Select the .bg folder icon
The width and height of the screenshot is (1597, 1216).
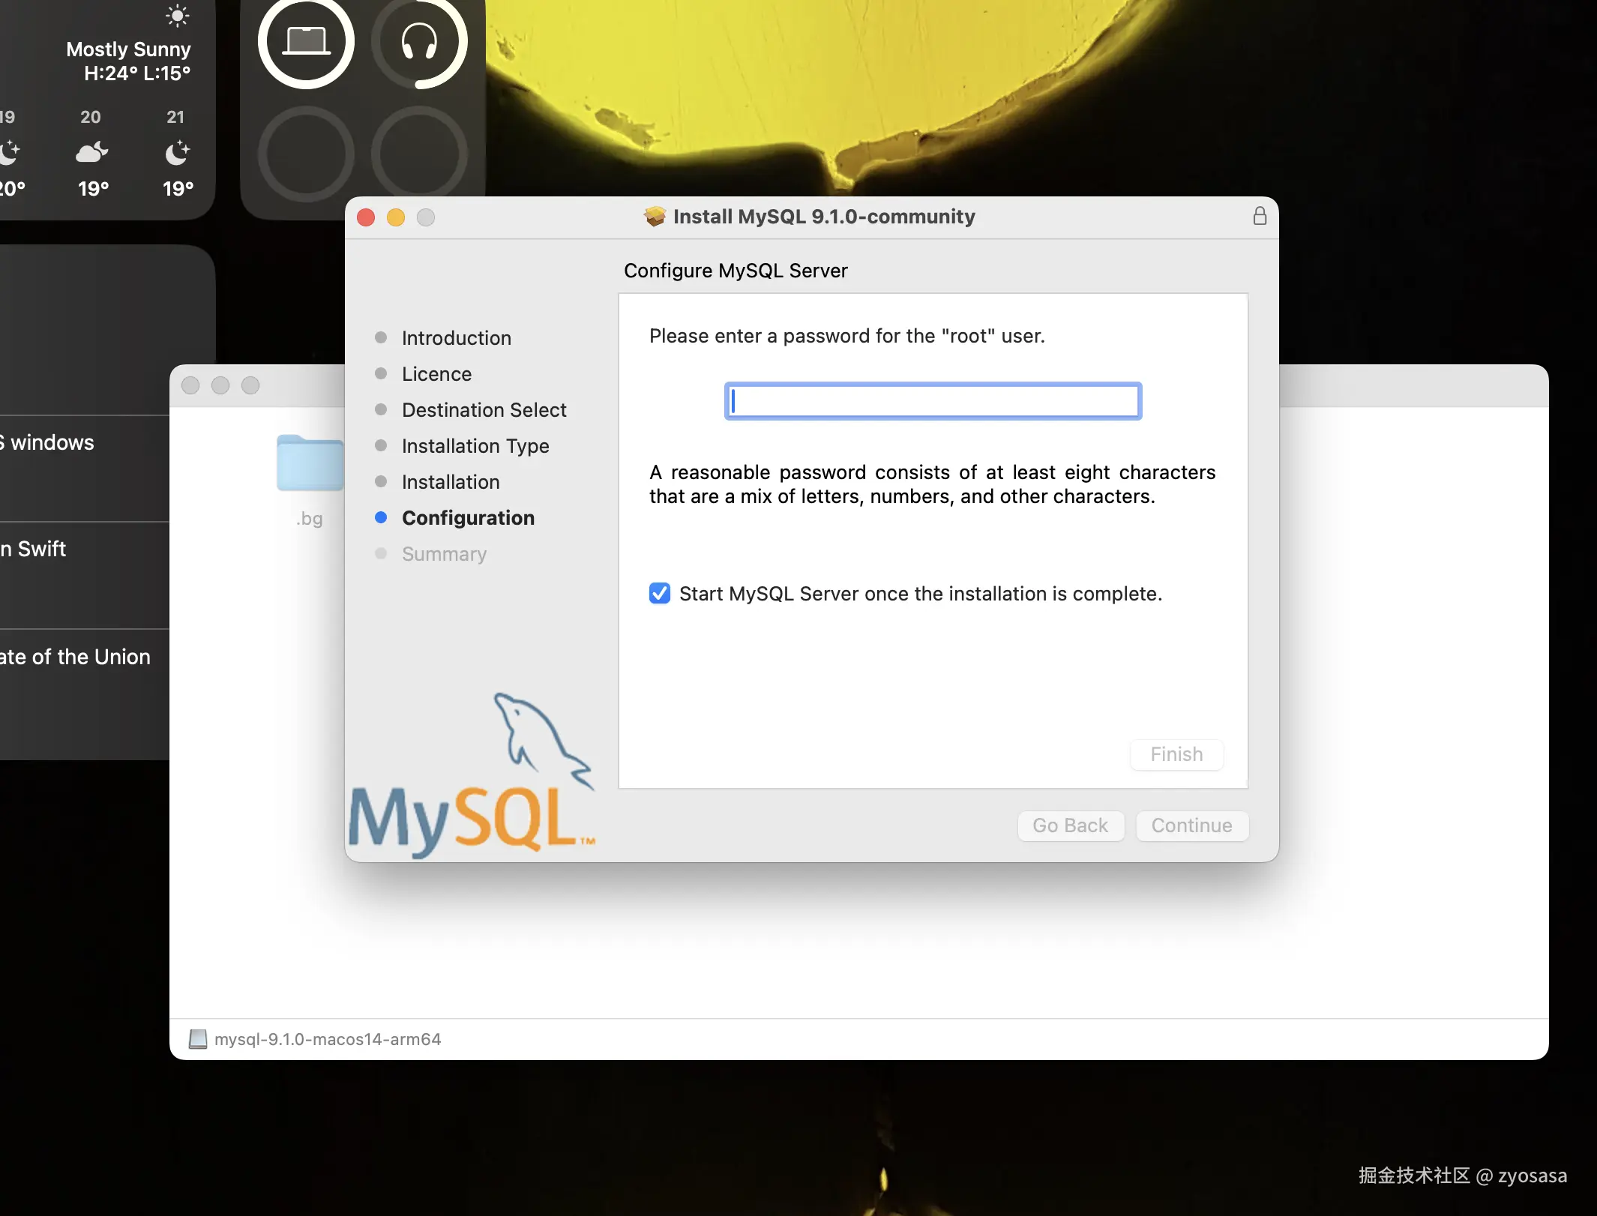pyautogui.click(x=310, y=463)
